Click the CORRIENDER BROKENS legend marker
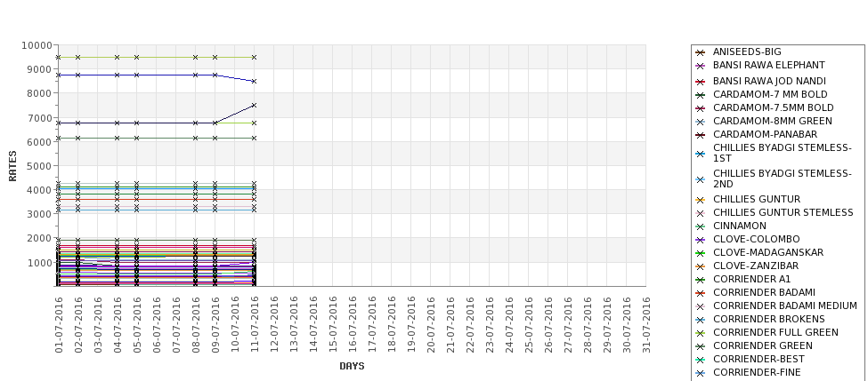Viewport: 868px width, 381px height. (701, 321)
